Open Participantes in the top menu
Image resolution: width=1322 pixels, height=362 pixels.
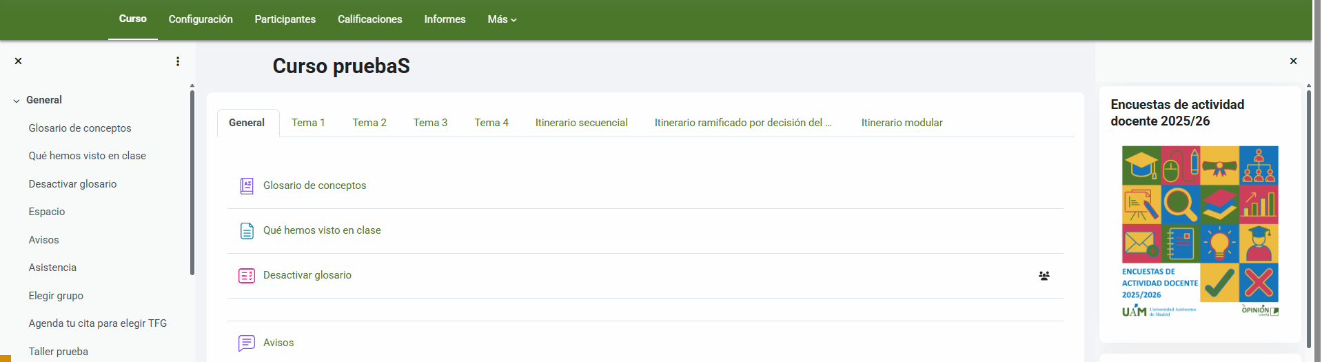(x=285, y=19)
